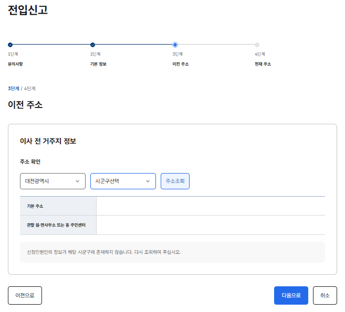Click the 현재 주소 step label
Screen dimensions: 345x312
[x=263, y=64]
